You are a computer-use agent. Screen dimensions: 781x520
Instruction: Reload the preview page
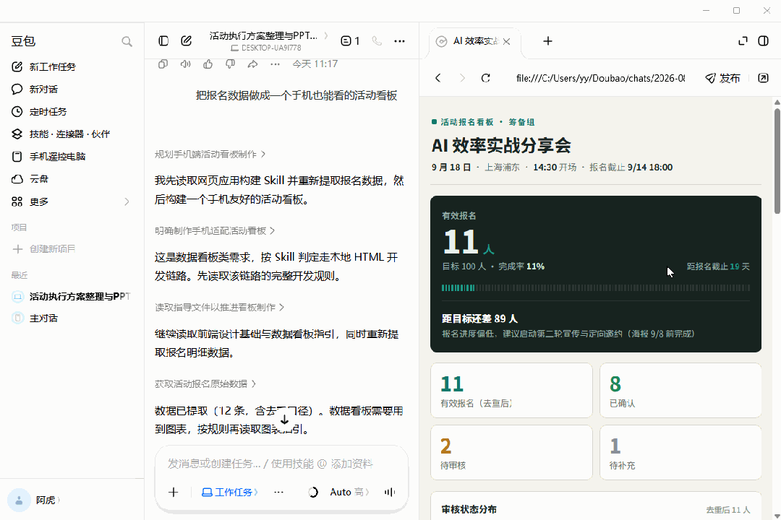486,78
